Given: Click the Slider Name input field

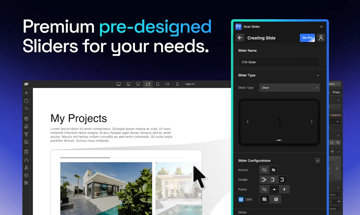Looking at the screenshot, I should [279, 62].
